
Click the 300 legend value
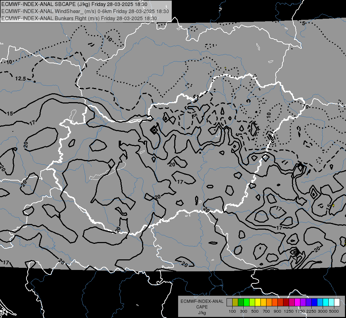[x=244, y=311]
